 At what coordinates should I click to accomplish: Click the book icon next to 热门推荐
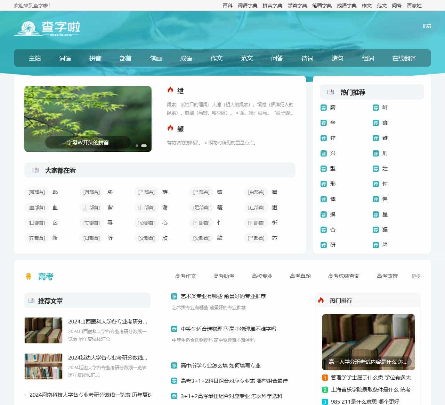click(331, 92)
